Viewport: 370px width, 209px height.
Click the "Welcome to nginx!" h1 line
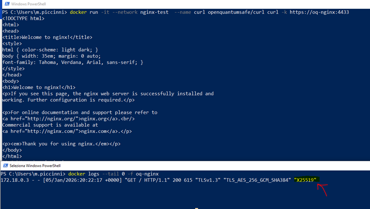[x=39, y=87]
